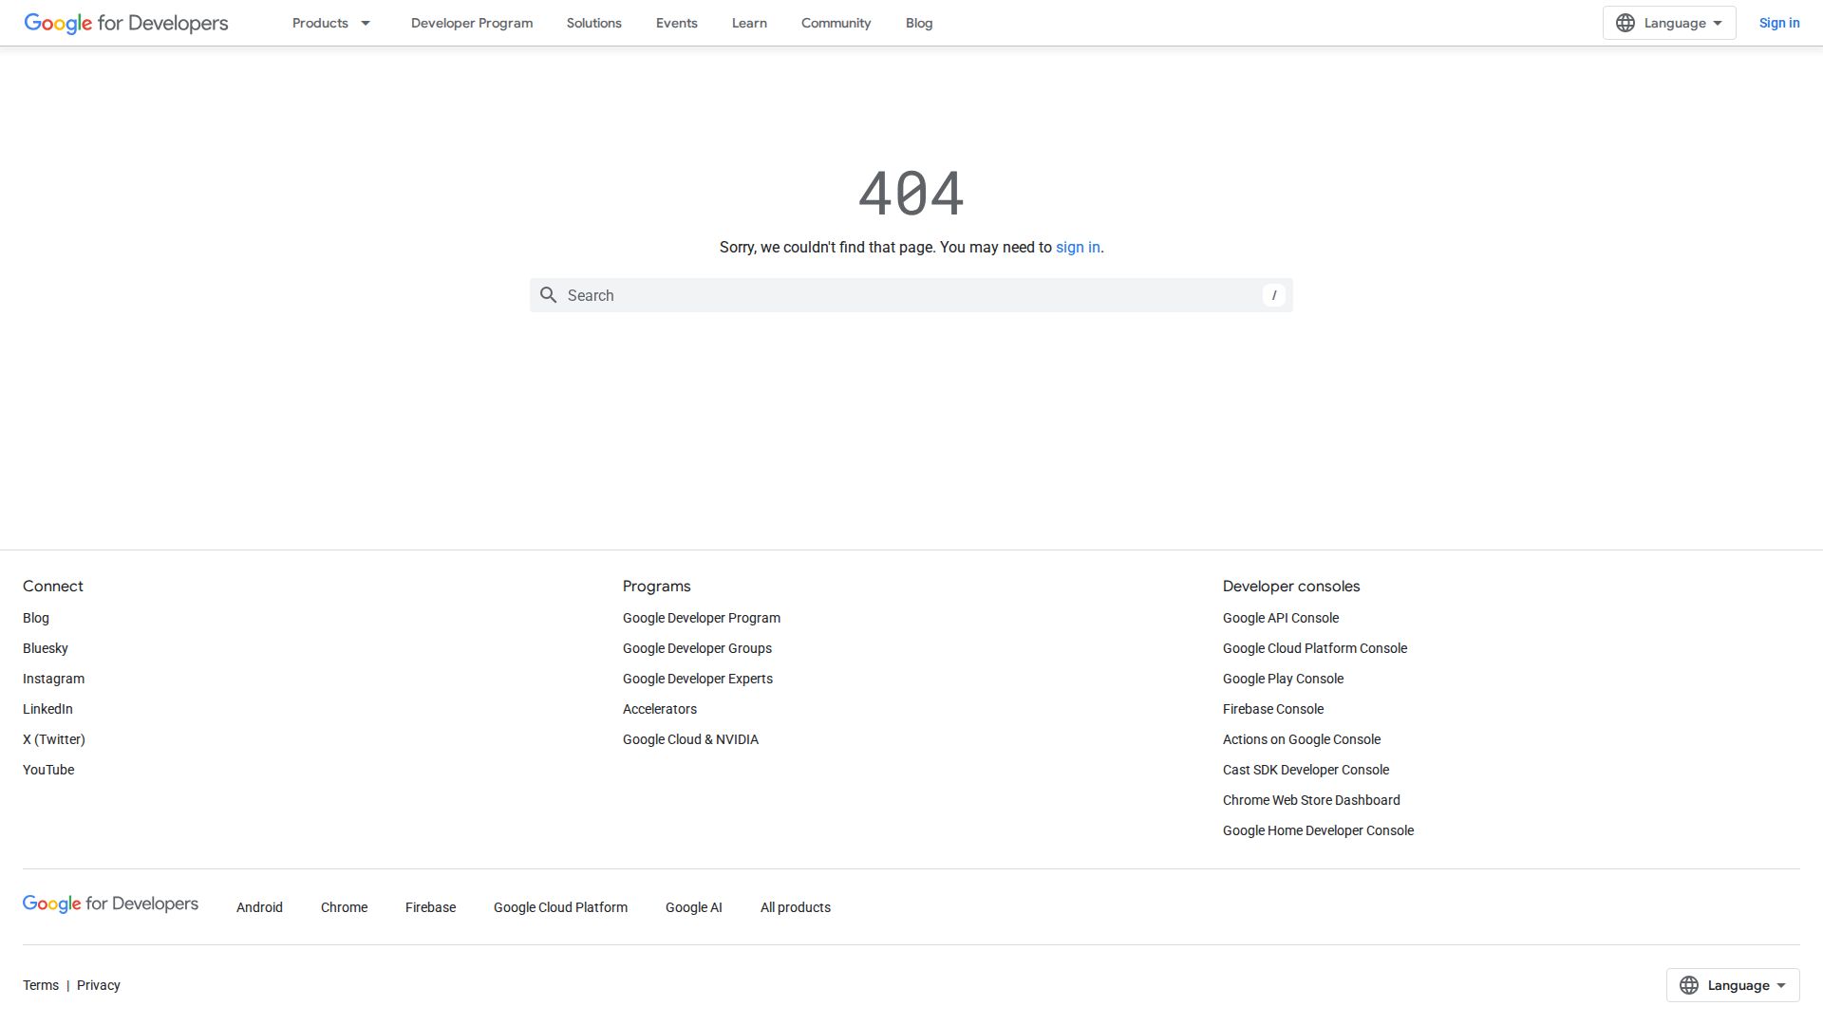Screen dimensions: 1823x1025
Task: Select Developer Program in the navigation
Action: (471, 23)
